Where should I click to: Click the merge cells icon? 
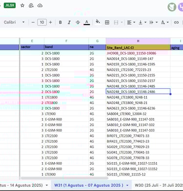[116, 22]
